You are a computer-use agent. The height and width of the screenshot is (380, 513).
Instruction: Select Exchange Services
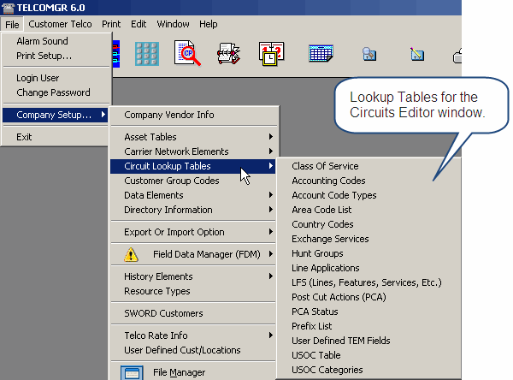coord(369,239)
